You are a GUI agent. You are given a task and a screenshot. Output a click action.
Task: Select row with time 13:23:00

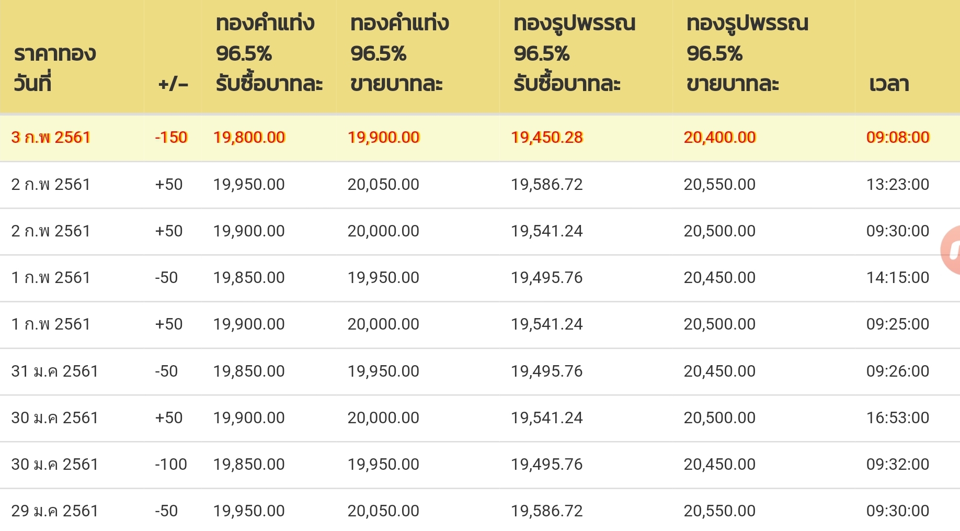[x=480, y=185]
